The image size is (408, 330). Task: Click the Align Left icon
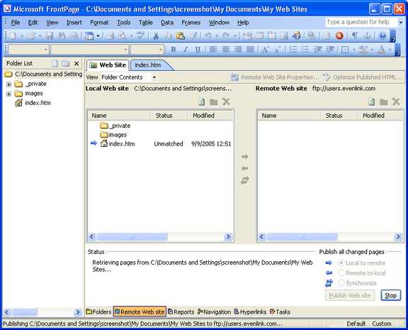tap(213, 49)
